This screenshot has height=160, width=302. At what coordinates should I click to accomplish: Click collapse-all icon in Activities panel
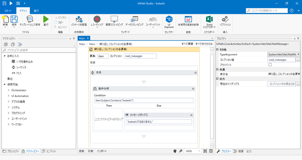pos(13,44)
